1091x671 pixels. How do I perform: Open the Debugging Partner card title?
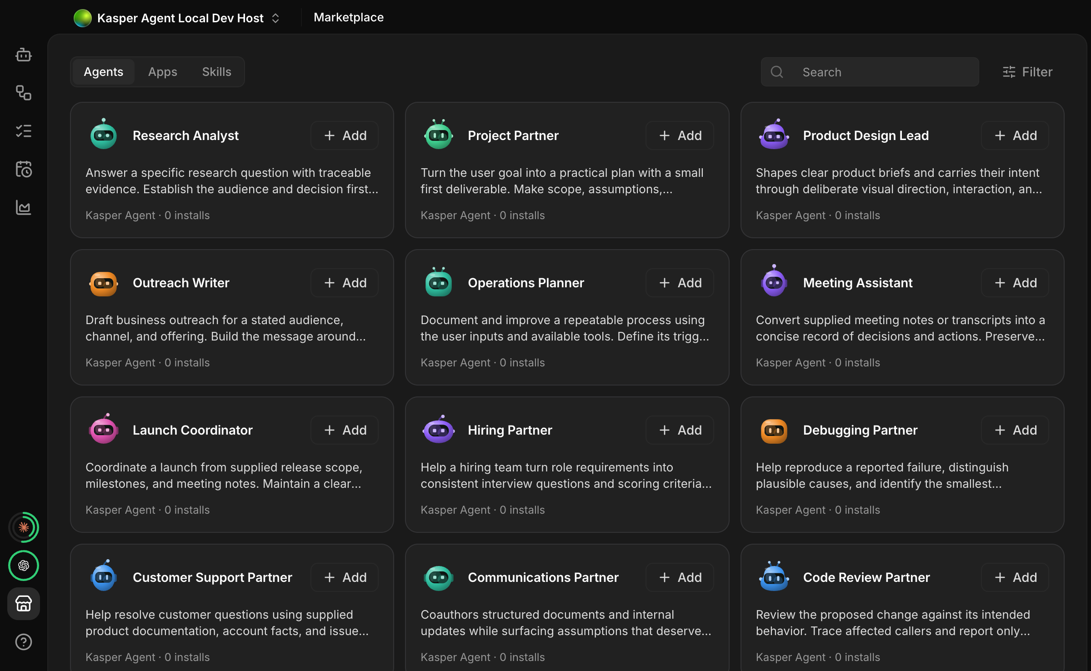click(860, 430)
